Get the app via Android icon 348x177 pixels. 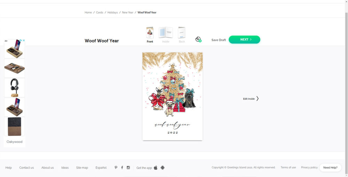pos(163,168)
